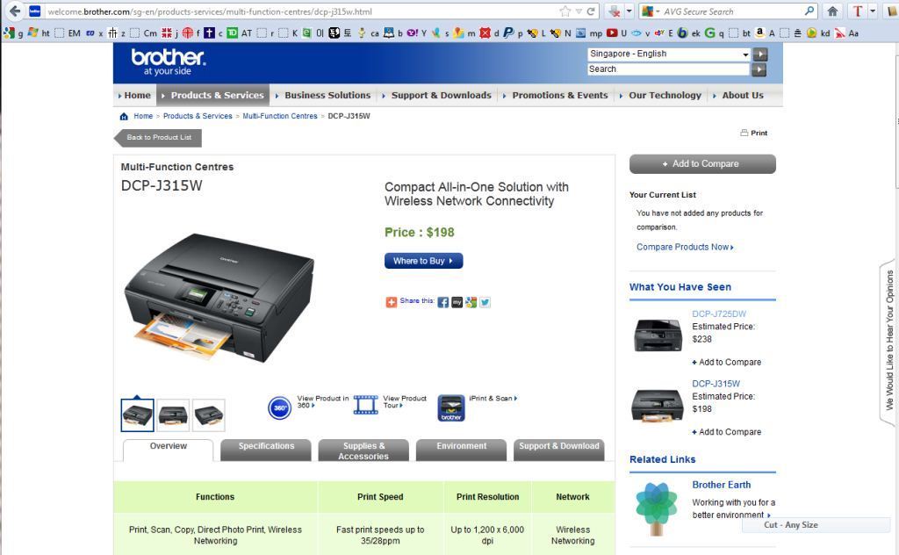Switch to the Supplies & Accessories tab
899x555 pixels.
pyautogui.click(x=363, y=450)
